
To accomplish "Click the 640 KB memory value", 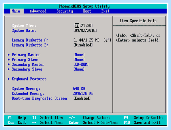I will coord(79,89).
